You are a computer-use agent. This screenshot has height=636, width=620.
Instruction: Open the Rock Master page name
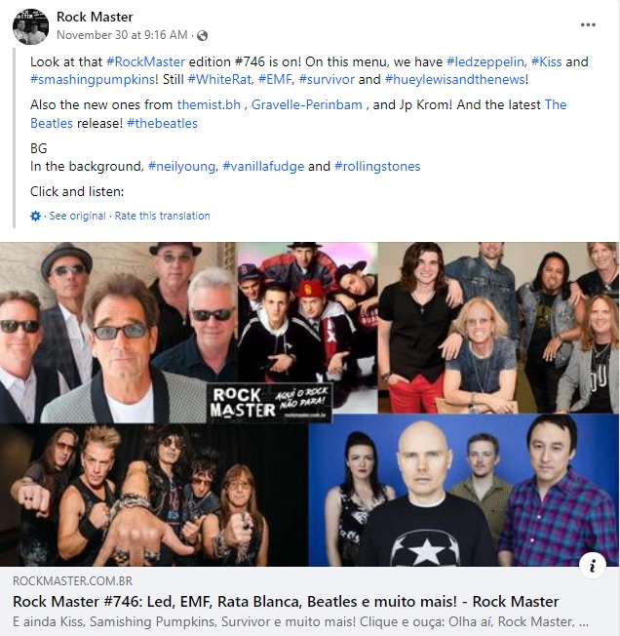point(95,17)
